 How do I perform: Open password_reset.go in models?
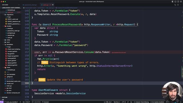coord(13,31)
